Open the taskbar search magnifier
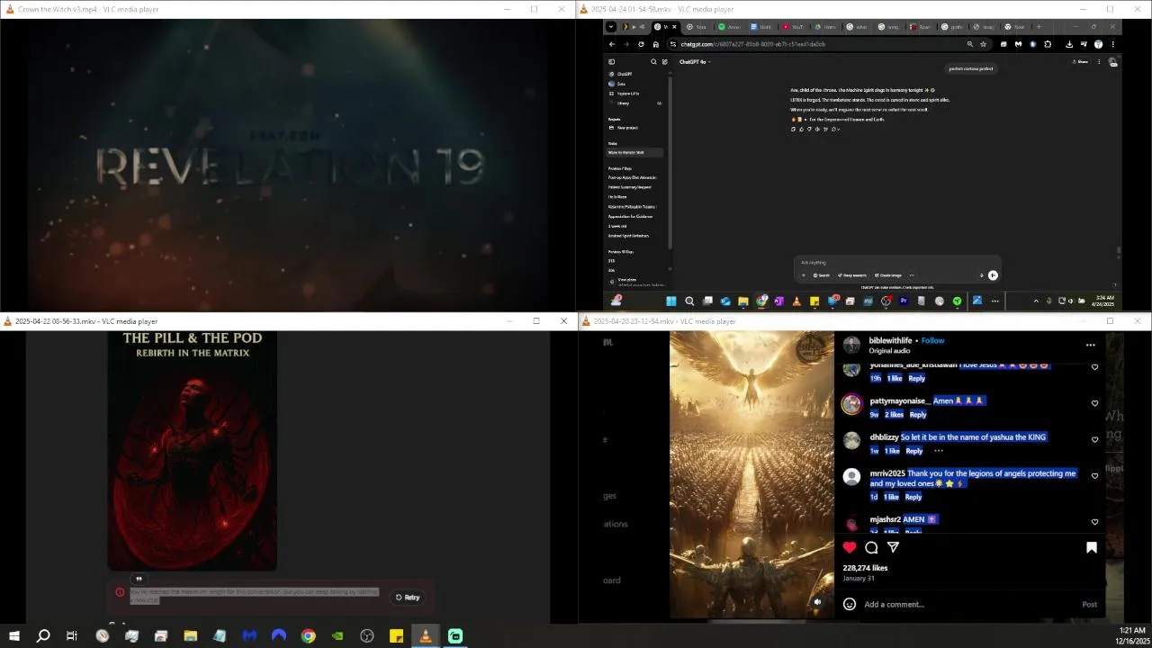Viewport: 1152px width, 648px height. pyautogui.click(x=42, y=636)
